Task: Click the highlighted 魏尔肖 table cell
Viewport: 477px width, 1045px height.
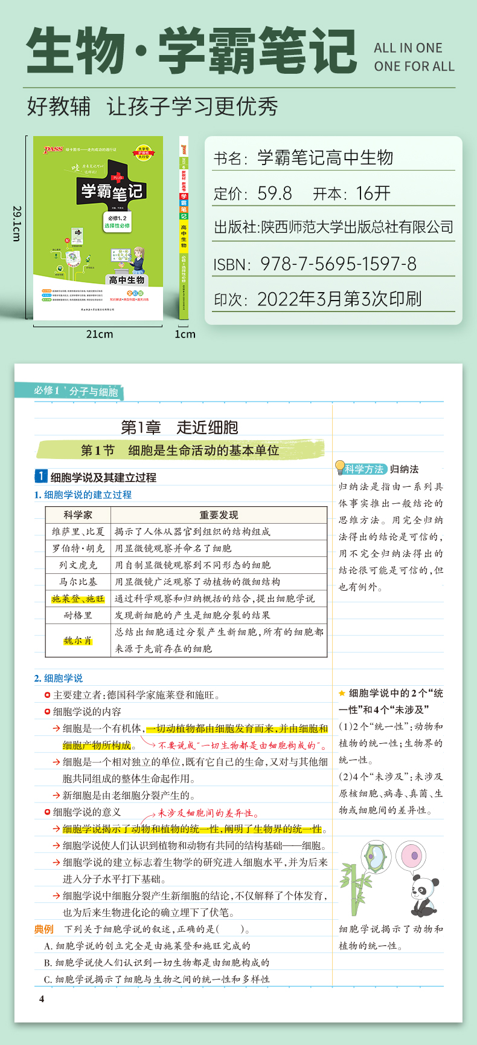Action: pyautogui.click(x=78, y=640)
